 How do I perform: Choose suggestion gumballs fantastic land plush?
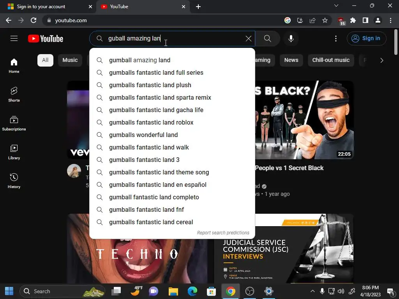click(x=172, y=85)
